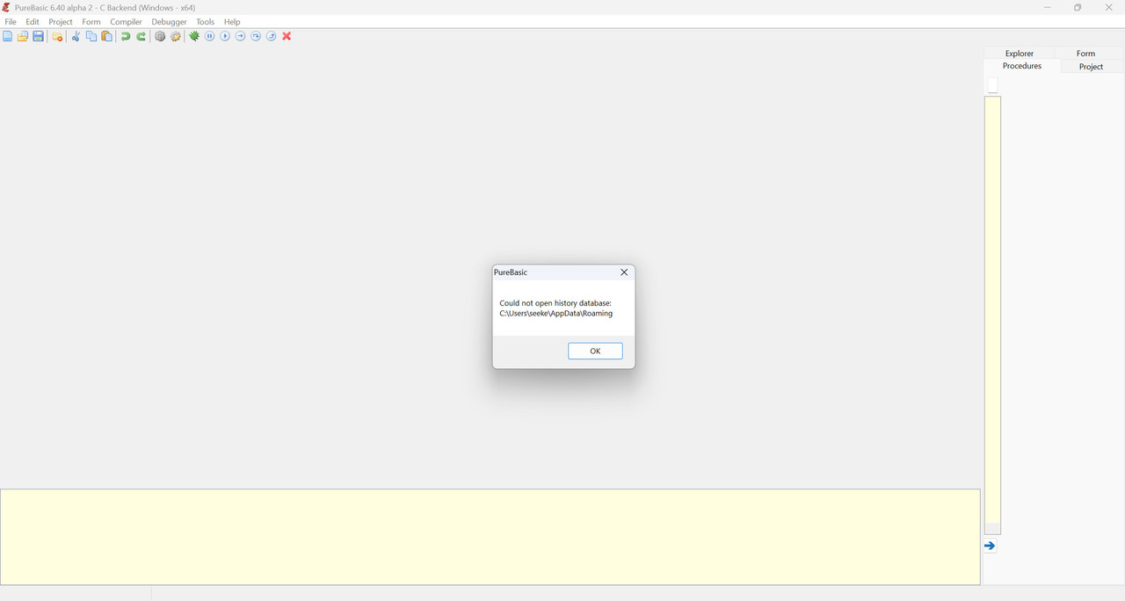The image size is (1125, 601).
Task: Click the C:\Users\seeke\AppData\Roaming path text
Action: pos(556,314)
